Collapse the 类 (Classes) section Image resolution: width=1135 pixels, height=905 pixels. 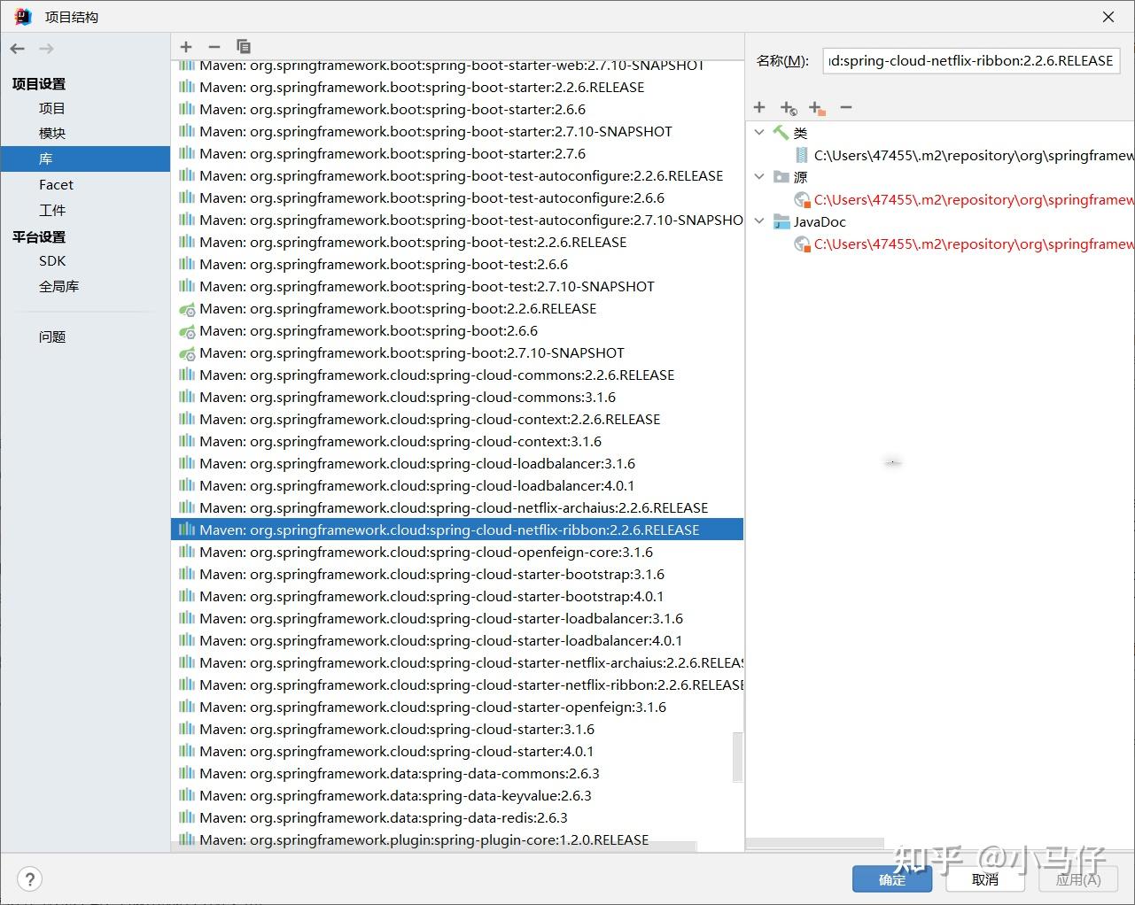pyautogui.click(x=759, y=132)
